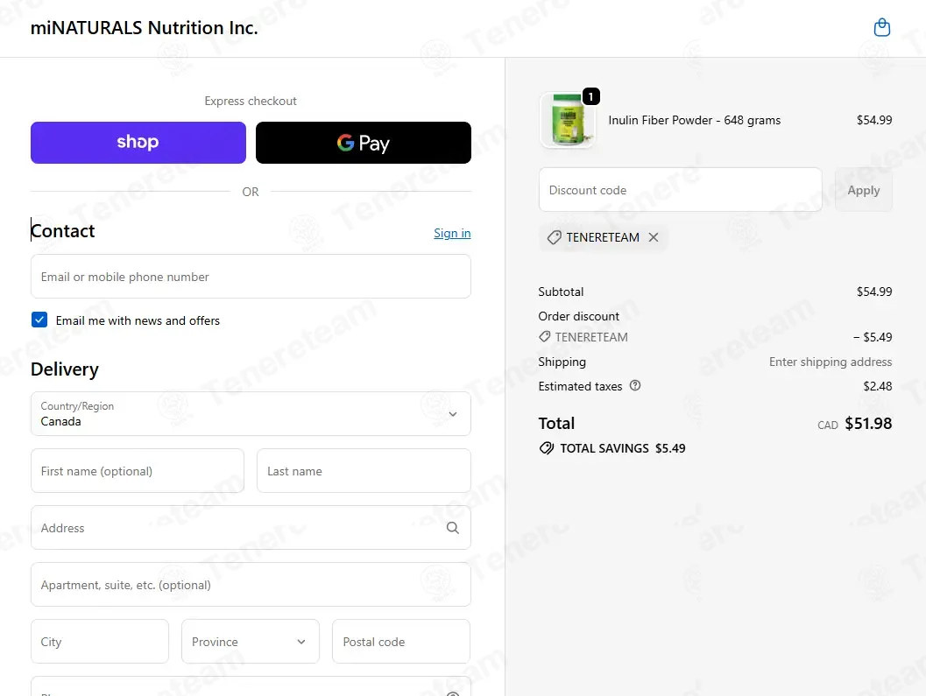Click the Email or mobile phone number field
Image resolution: width=926 pixels, height=696 pixels.
[251, 277]
